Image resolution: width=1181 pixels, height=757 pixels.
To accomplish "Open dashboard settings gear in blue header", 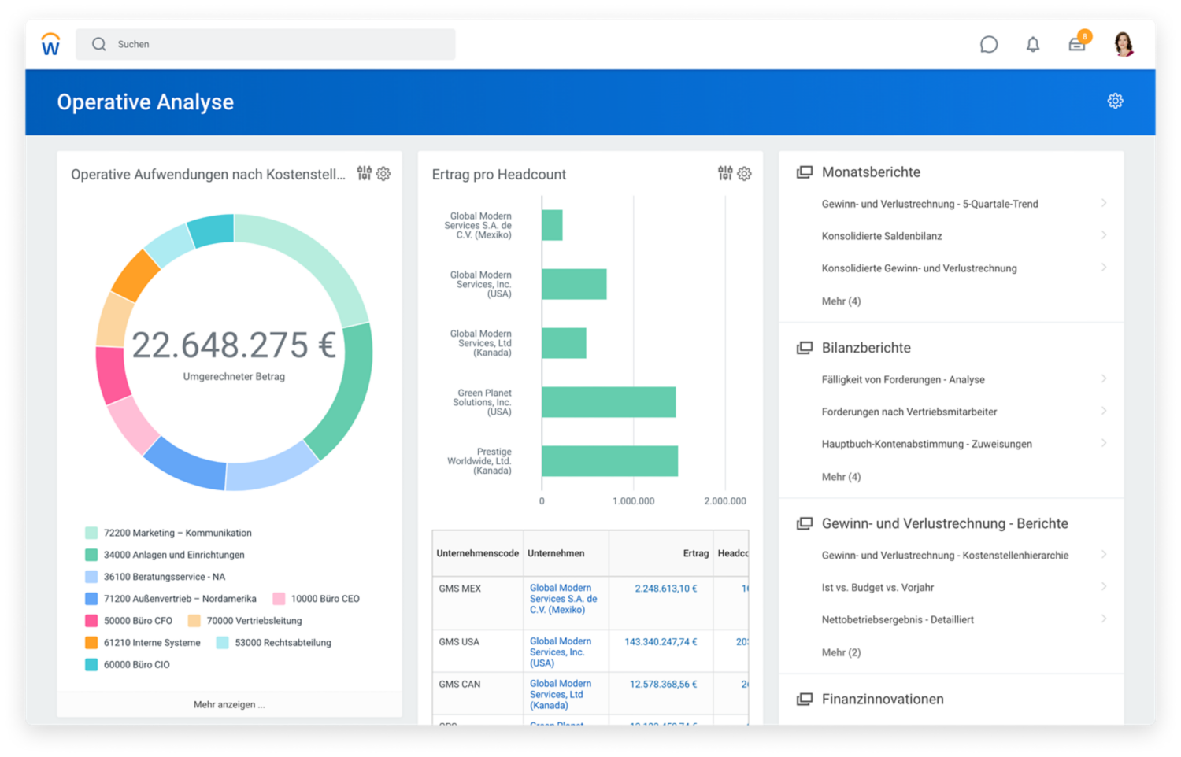I will [x=1116, y=101].
